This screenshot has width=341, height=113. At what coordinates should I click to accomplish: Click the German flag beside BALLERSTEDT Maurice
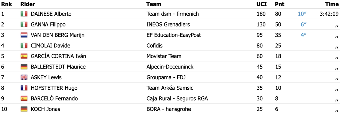pos(24,67)
